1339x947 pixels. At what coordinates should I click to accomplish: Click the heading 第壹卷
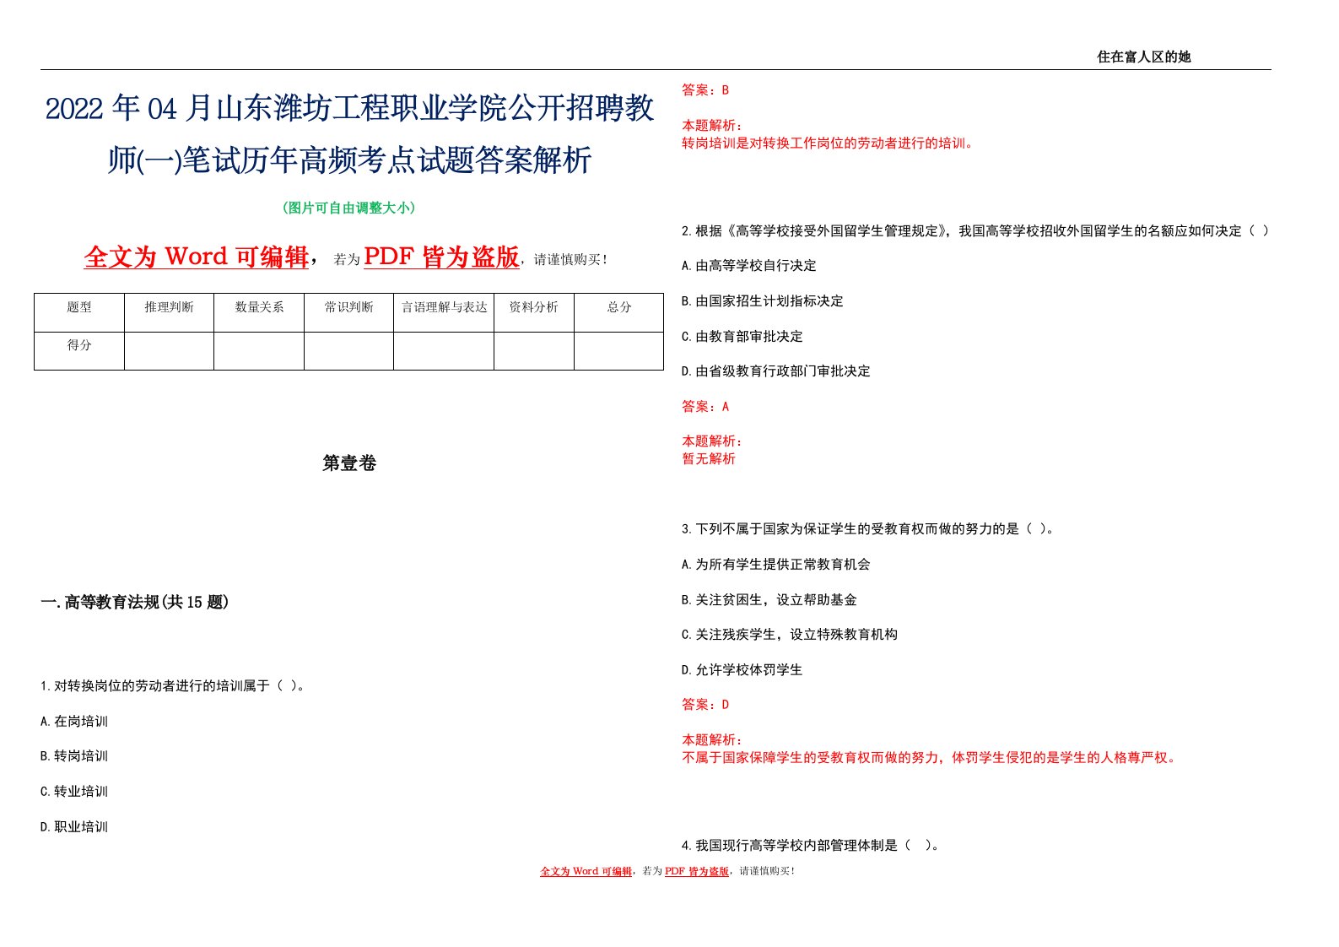point(349,463)
